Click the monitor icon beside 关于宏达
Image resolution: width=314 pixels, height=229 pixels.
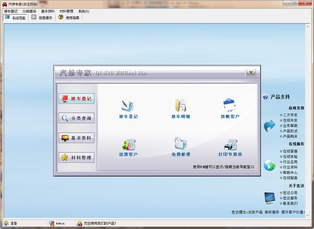click(269, 198)
